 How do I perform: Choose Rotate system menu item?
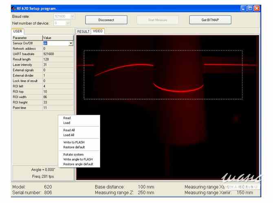pos(73,155)
